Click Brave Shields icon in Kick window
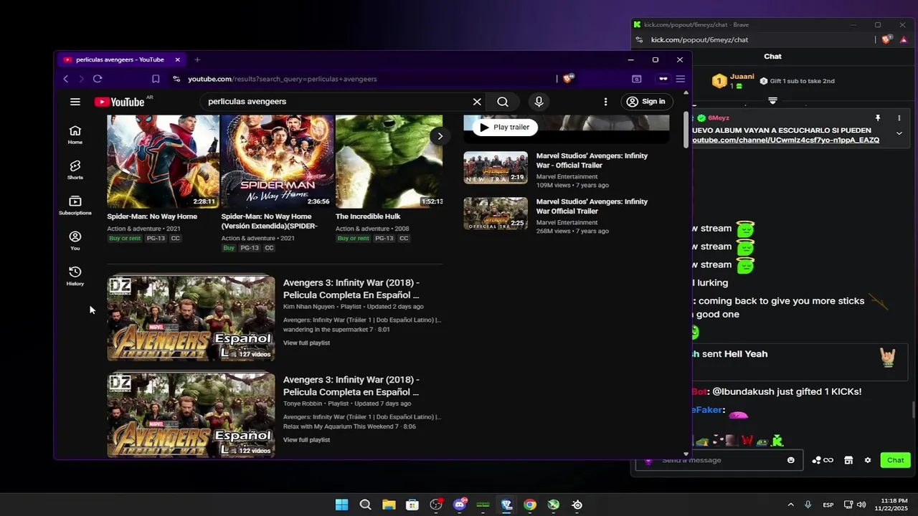918x516 pixels. [886, 40]
